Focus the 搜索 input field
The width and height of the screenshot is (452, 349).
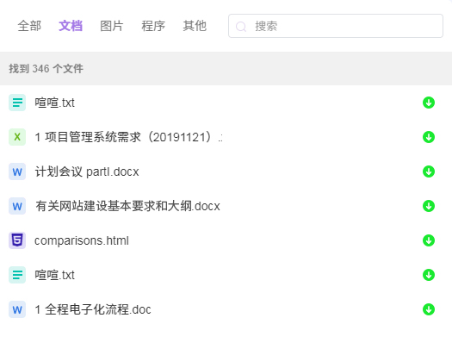[336, 26]
